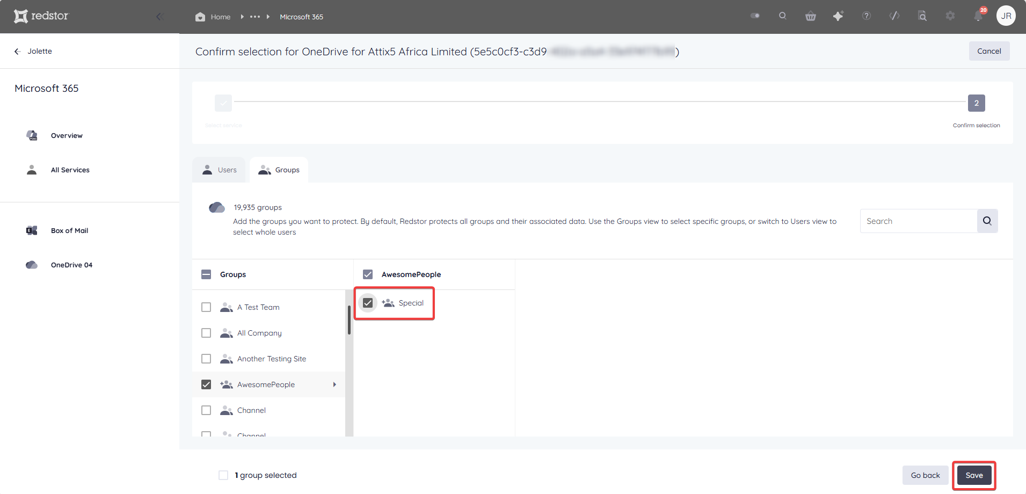Click the Home icon in breadcrumb
The height and width of the screenshot is (494, 1026).
pyautogui.click(x=200, y=17)
